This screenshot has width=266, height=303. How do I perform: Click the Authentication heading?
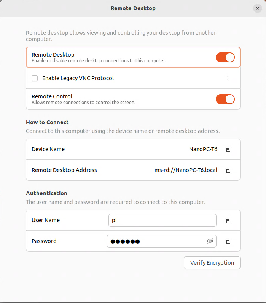point(46,193)
